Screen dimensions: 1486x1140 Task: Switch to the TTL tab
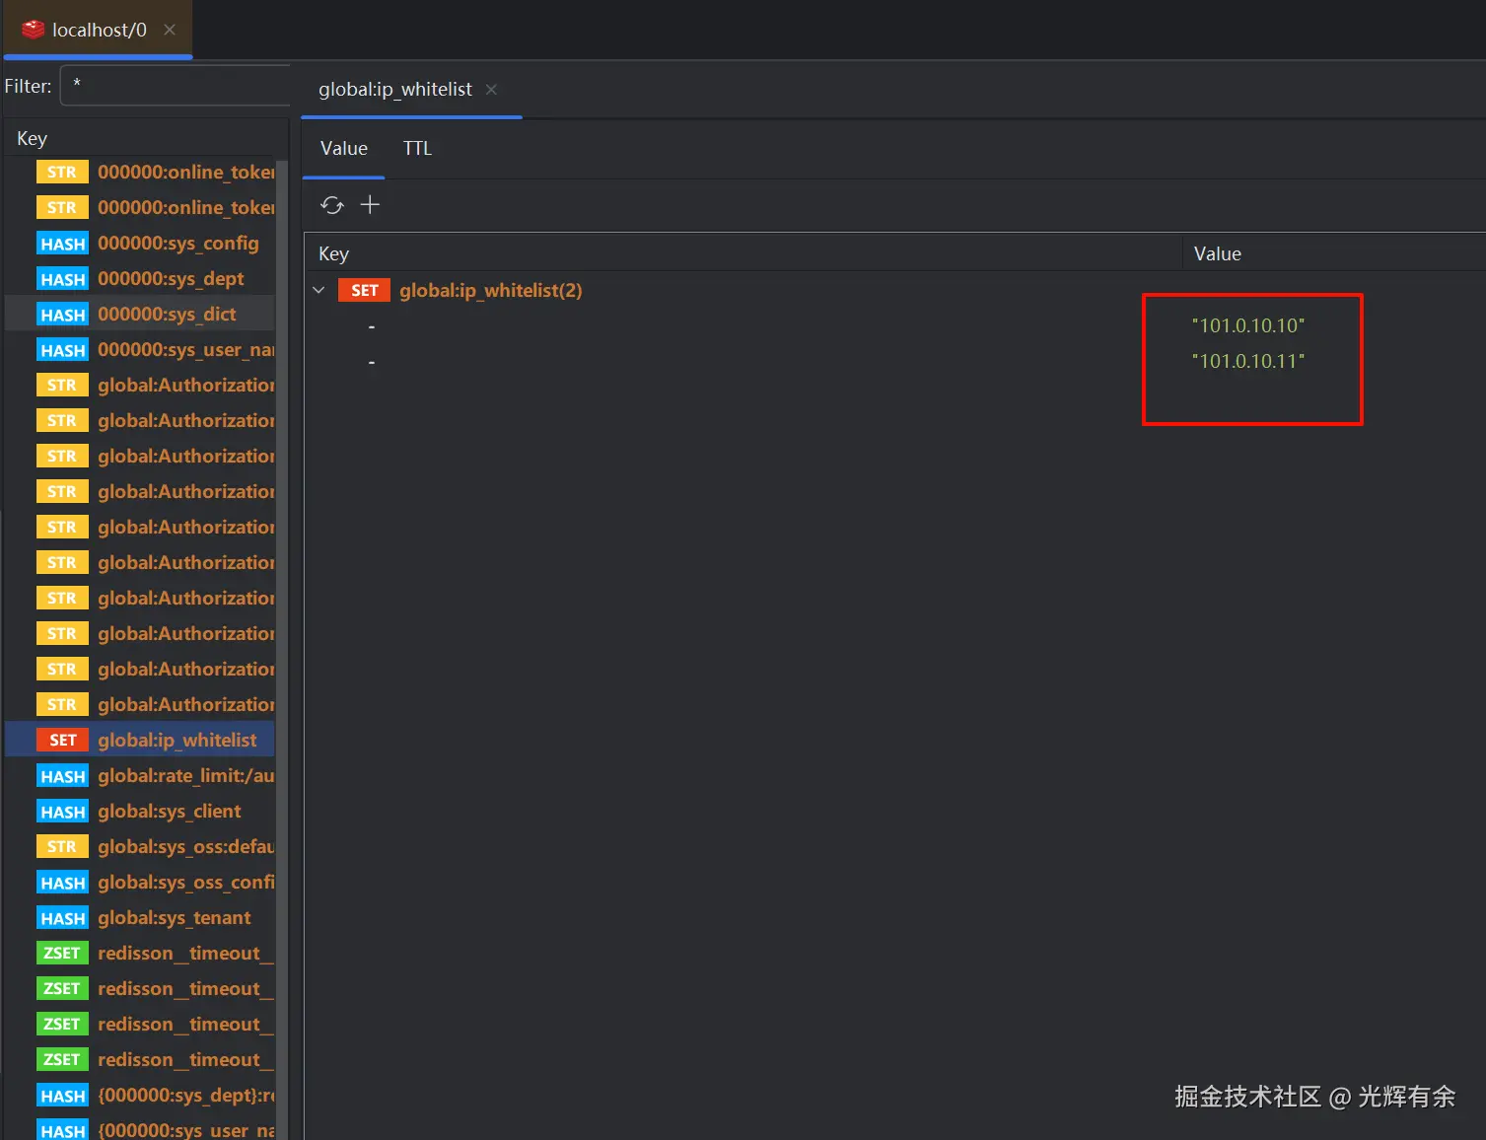pyautogui.click(x=417, y=148)
